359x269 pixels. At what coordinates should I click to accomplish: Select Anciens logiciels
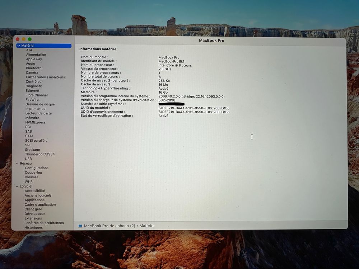point(38,195)
